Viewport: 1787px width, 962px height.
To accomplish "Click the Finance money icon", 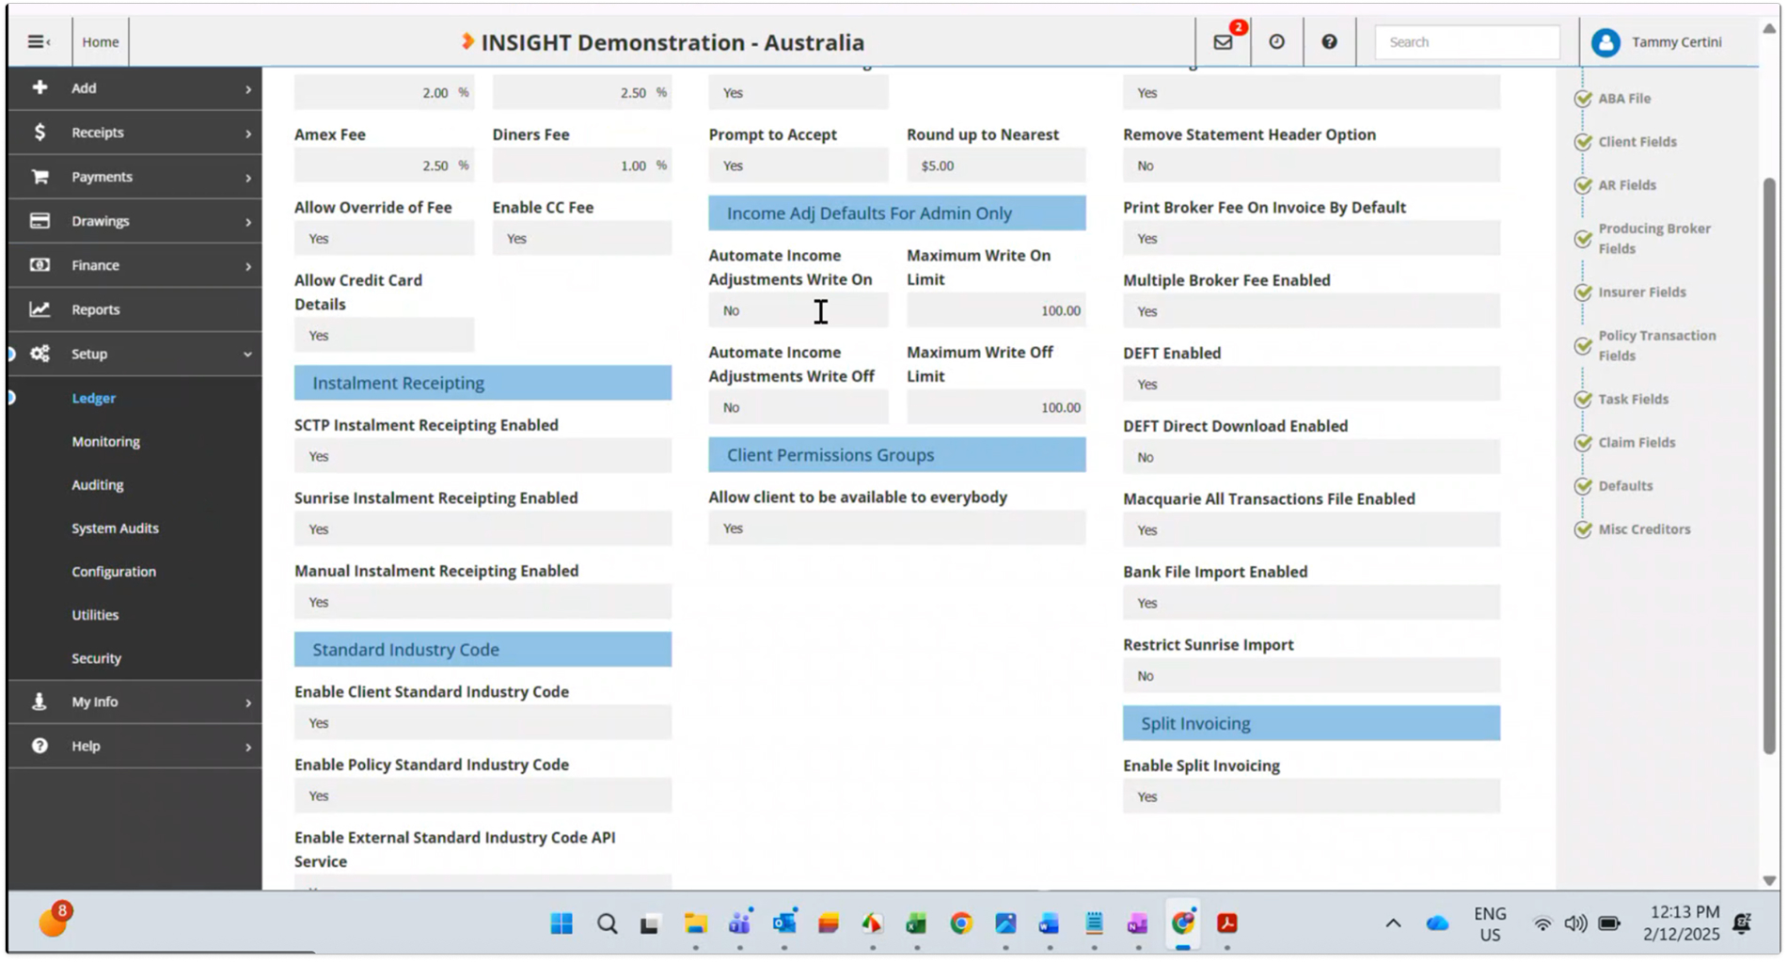I will click(40, 264).
